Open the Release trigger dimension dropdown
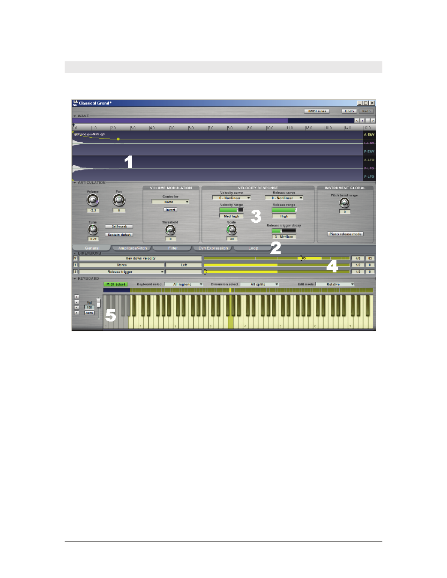The image size is (447, 578). click(122, 272)
